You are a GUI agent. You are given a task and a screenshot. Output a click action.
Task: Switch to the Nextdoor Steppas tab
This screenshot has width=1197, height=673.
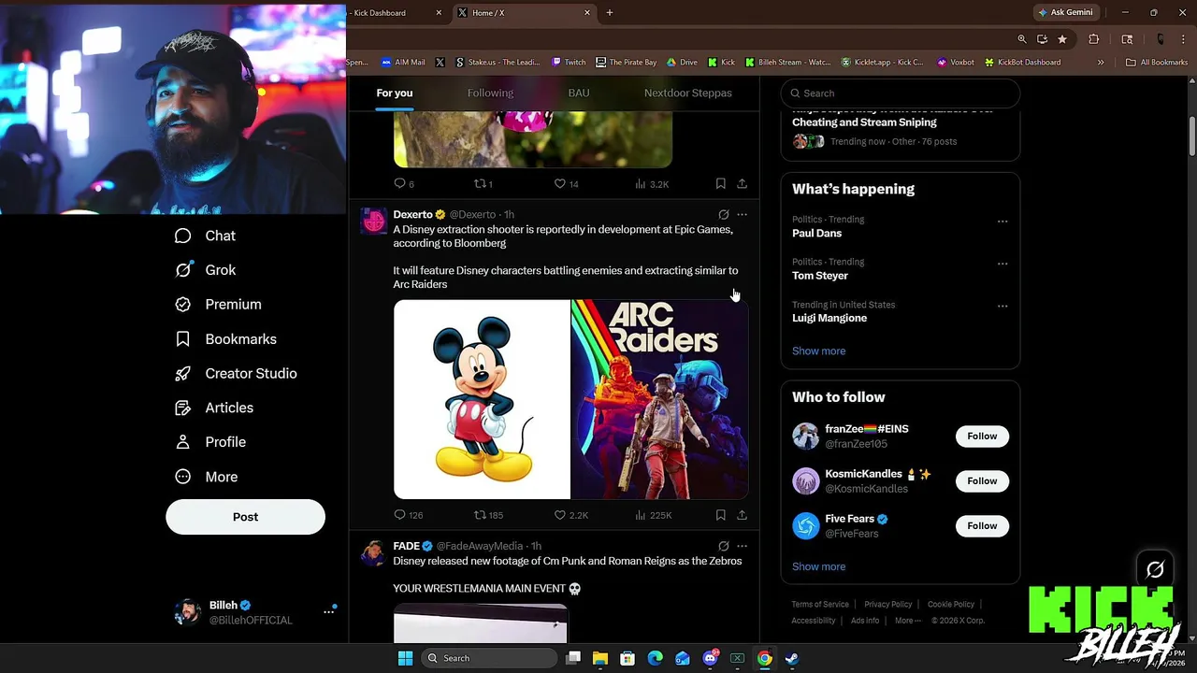(x=687, y=93)
